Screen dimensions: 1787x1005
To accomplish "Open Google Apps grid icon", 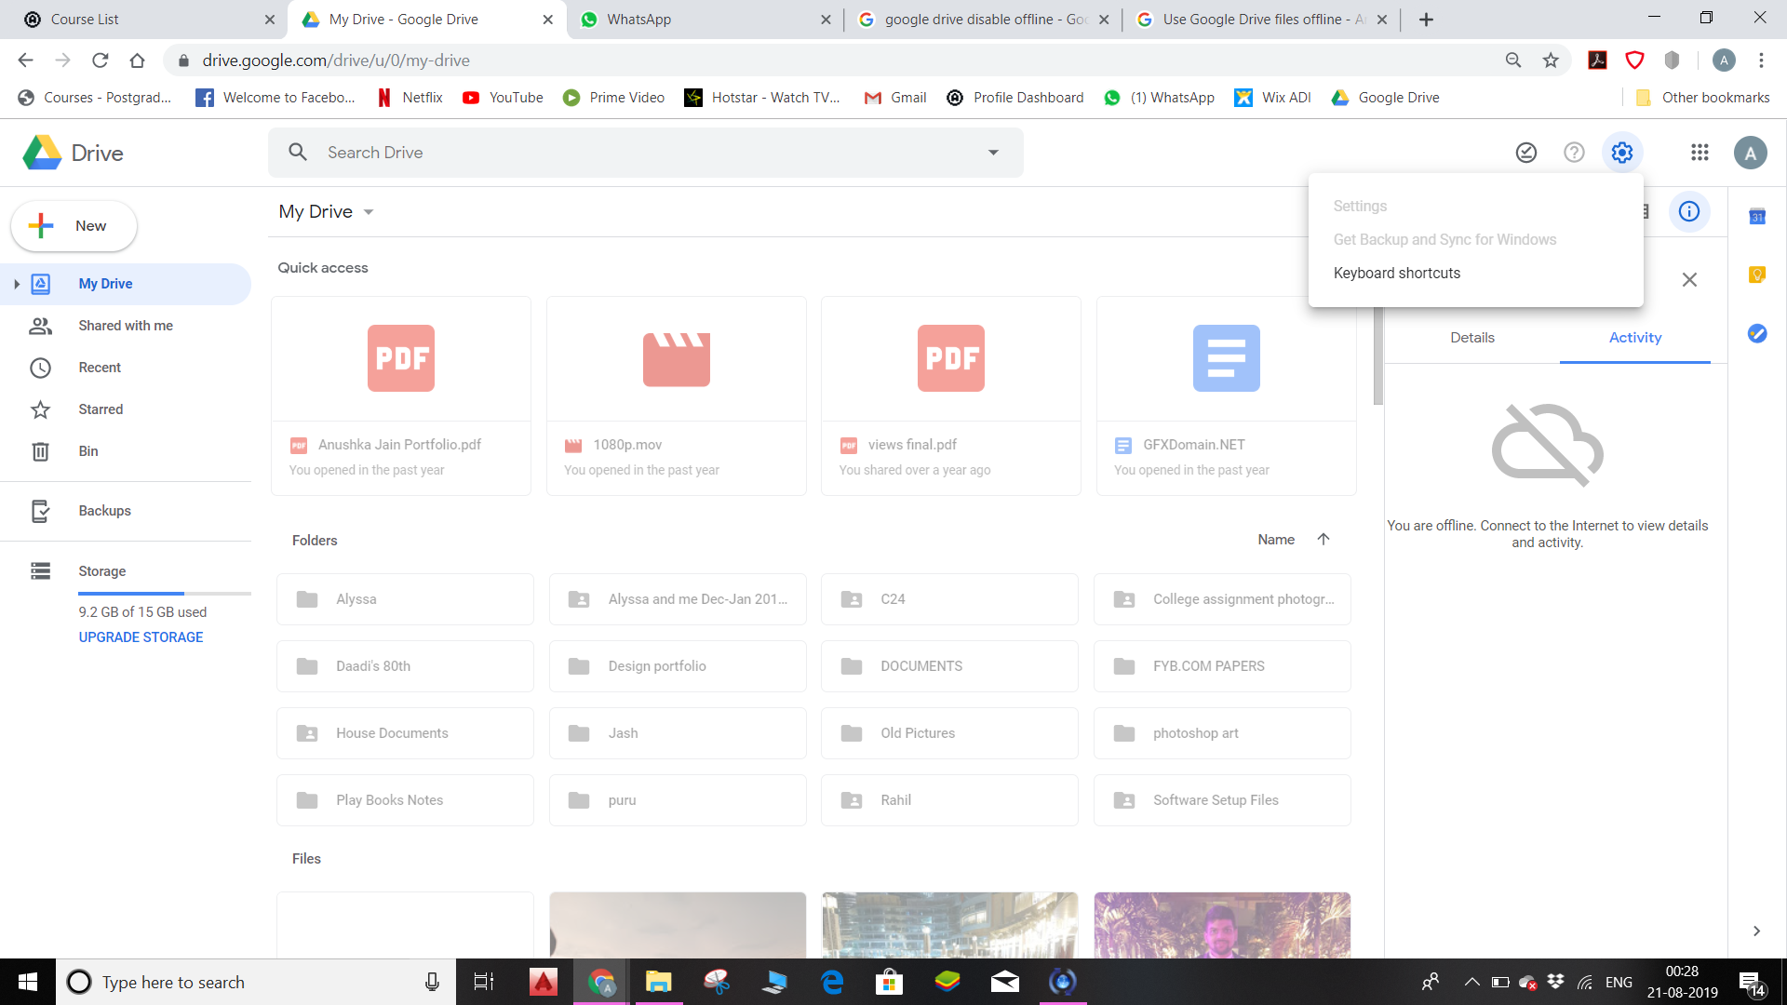I will point(1698,153).
